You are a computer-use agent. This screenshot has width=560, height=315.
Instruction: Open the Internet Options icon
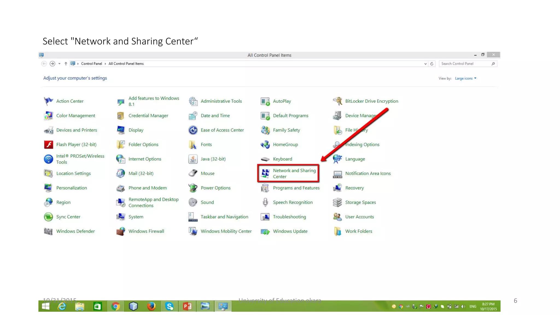pos(121,159)
